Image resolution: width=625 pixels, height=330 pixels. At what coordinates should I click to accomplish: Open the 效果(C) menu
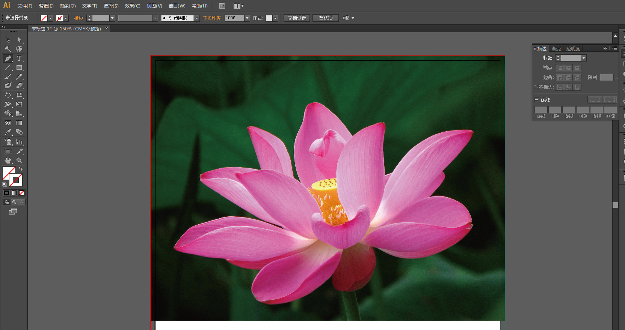pyautogui.click(x=133, y=6)
